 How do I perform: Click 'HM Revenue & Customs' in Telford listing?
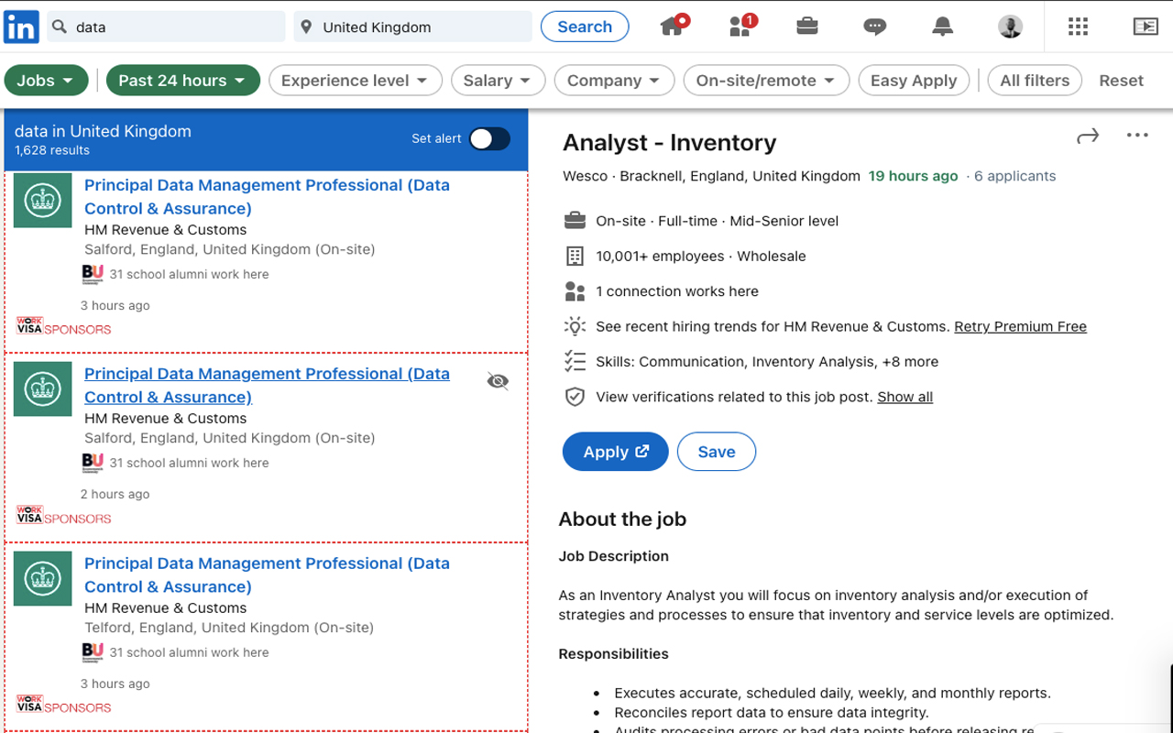[165, 607]
